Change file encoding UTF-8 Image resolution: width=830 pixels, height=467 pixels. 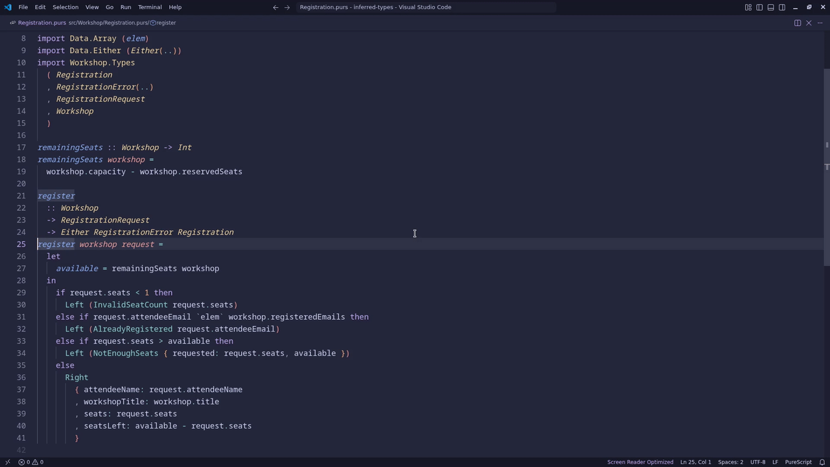758,462
